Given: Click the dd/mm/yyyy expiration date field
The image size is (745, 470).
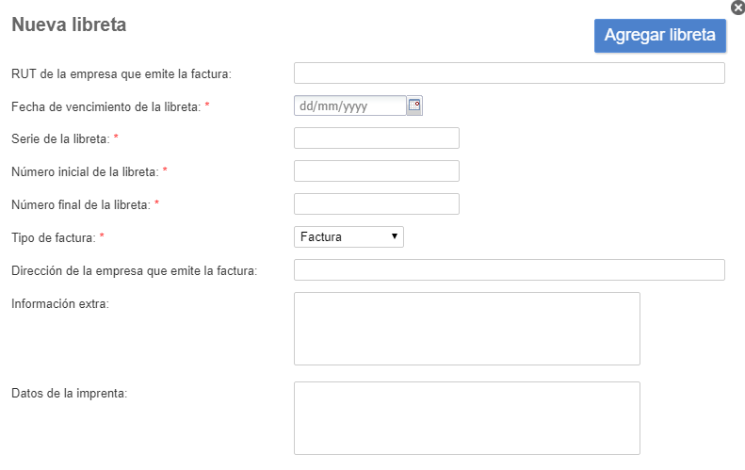Looking at the screenshot, I should click(350, 105).
